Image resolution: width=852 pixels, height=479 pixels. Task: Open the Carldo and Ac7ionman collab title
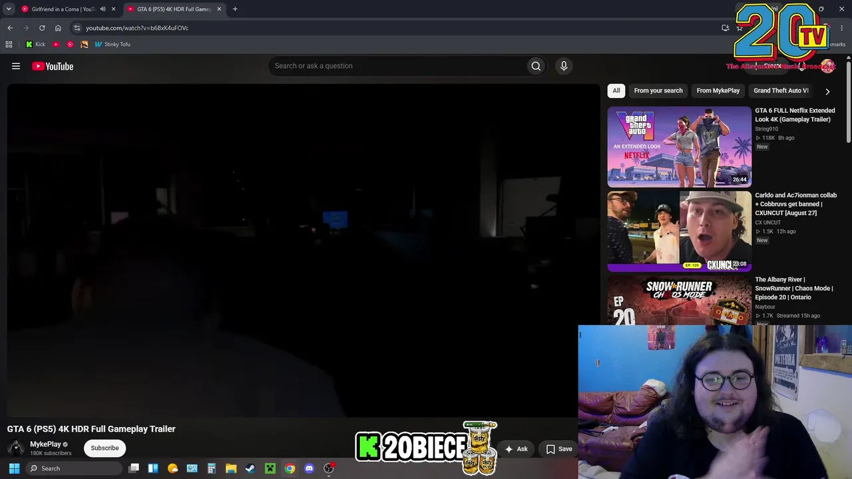tap(796, 204)
